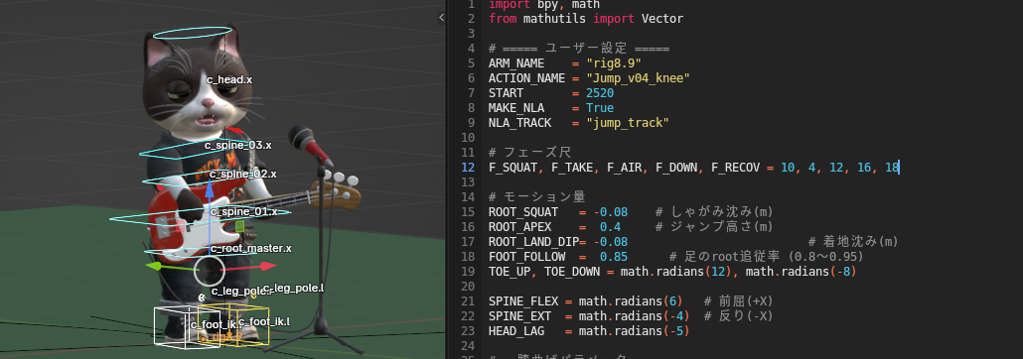Click the "フェーズ尺" comment

tap(530, 153)
